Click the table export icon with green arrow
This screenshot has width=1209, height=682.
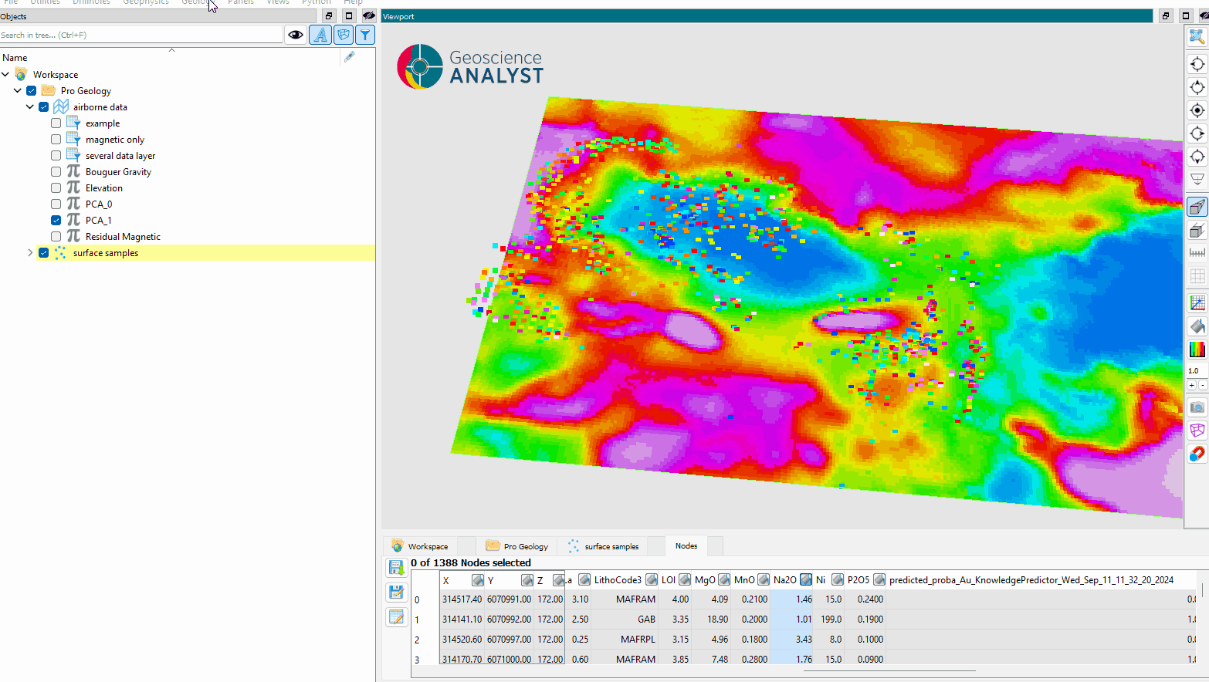[396, 568]
